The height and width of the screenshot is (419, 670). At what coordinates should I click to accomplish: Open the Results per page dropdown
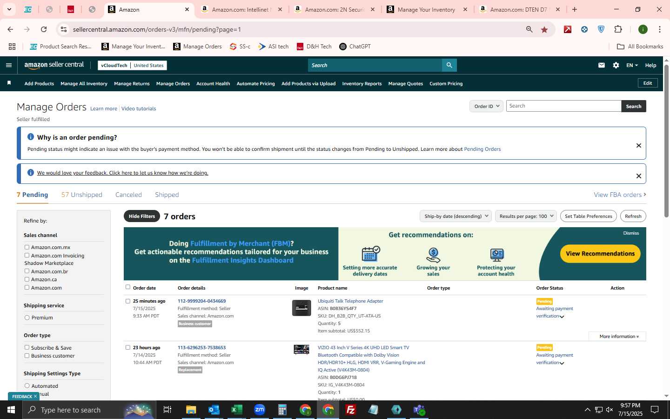tap(526, 216)
